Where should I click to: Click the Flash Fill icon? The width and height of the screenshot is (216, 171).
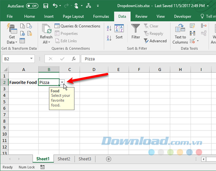point(192,26)
